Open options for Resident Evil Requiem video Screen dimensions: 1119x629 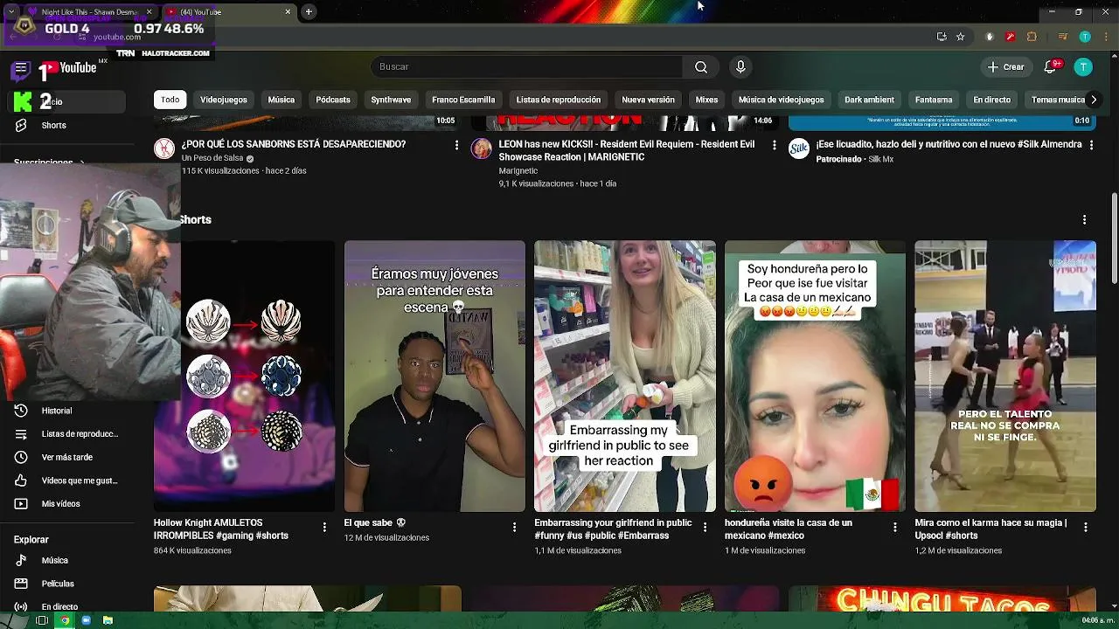click(774, 145)
